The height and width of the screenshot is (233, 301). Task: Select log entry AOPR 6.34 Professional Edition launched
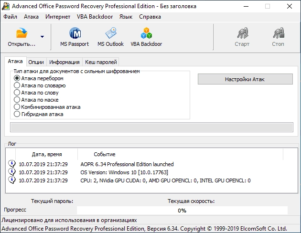pyautogui.click(x=127, y=164)
